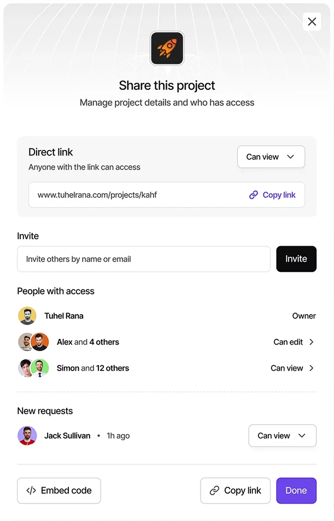Expand Can view options for Simon and 12 others
The image size is (334, 521).
pyautogui.click(x=292, y=368)
